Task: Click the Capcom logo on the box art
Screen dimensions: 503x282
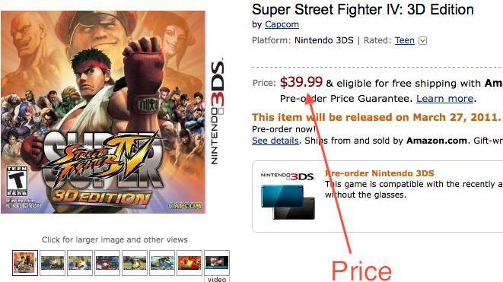Action: pos(185,205)
